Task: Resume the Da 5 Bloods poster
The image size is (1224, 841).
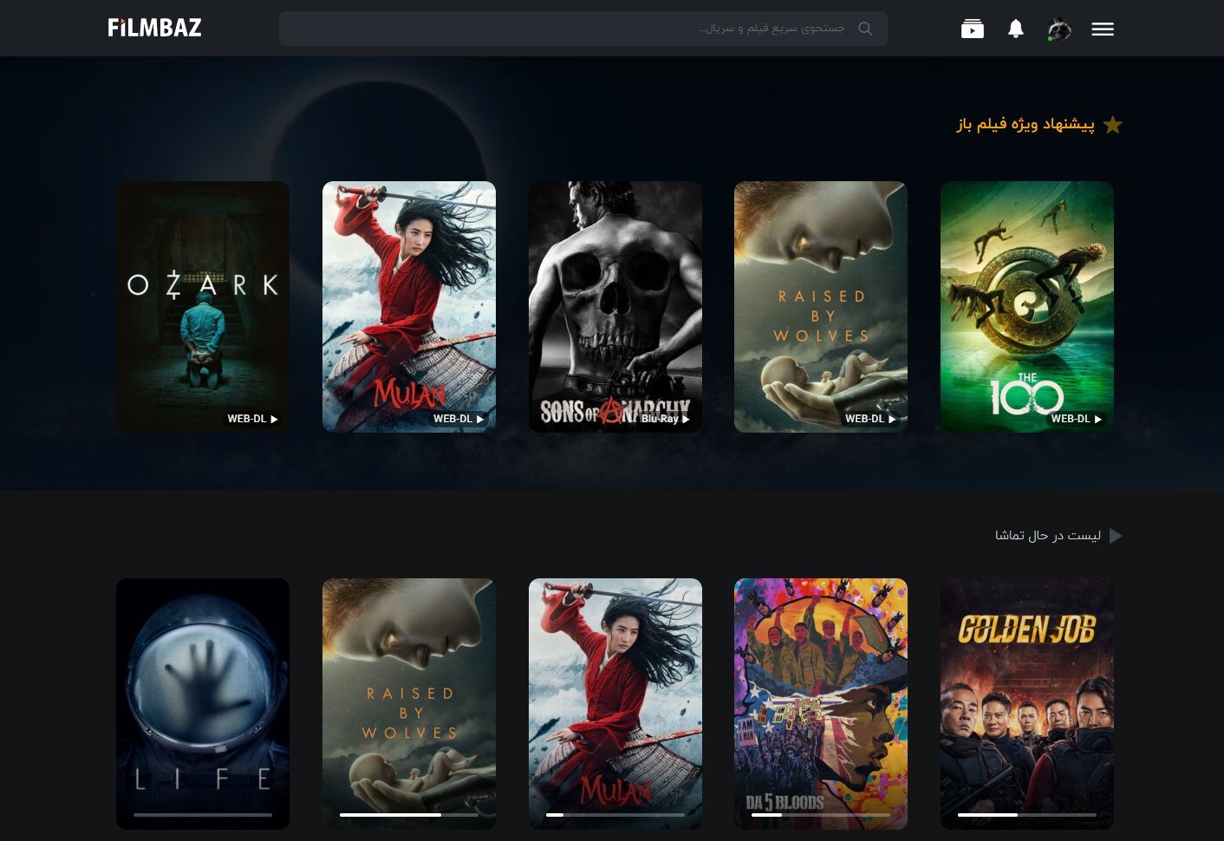Action: tap(821, 704)
